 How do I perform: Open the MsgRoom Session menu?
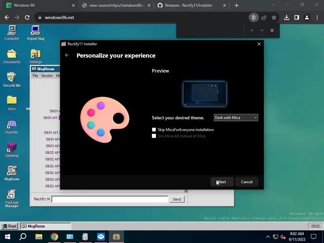coord(47,76)
